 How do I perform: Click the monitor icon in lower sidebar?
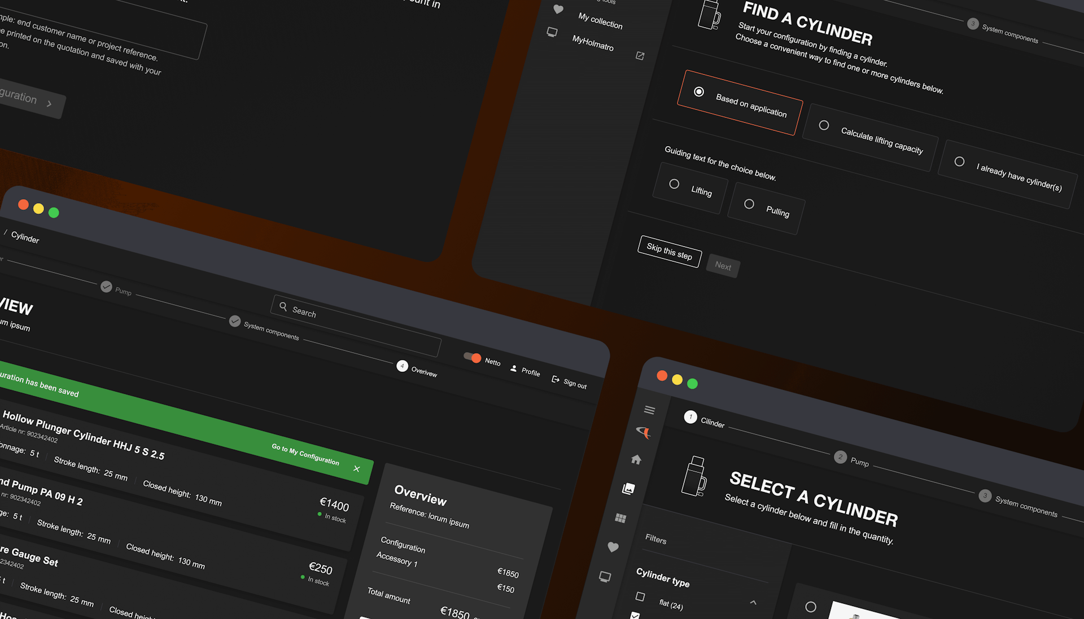pyautogui.click(x=605, y=577)
